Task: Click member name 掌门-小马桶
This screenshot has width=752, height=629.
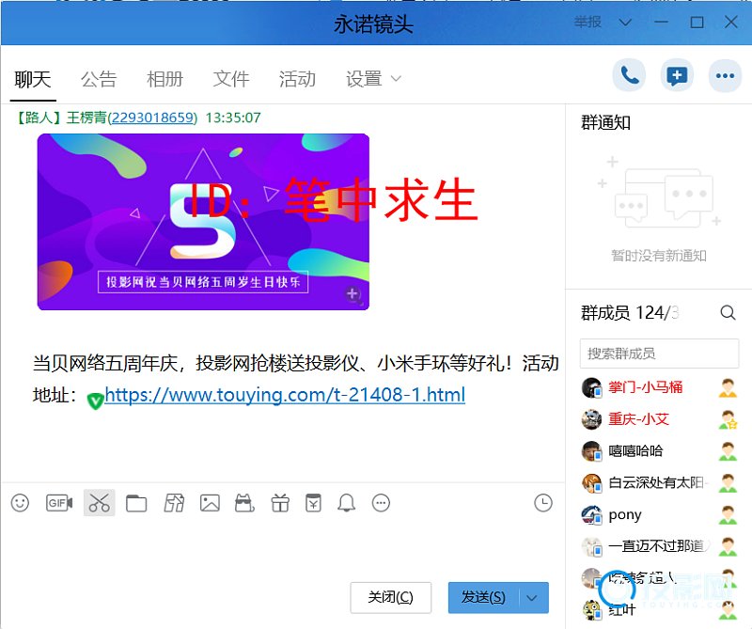Action: click(646, 387)
